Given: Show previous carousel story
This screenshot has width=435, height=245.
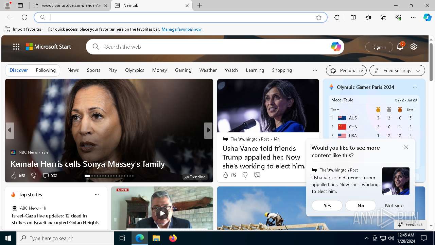Looking at the screenshot, I should (10, 130).
